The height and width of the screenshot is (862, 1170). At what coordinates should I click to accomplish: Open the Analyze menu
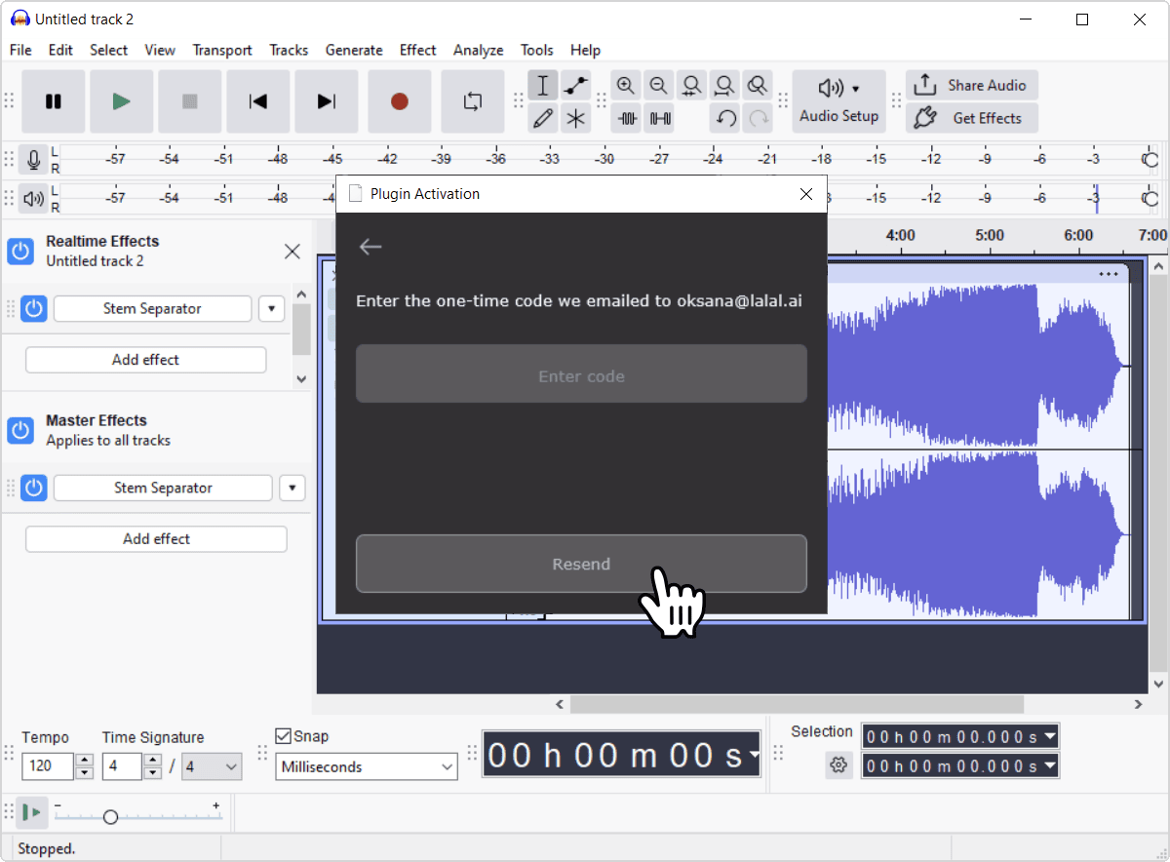tap(478, 50)
